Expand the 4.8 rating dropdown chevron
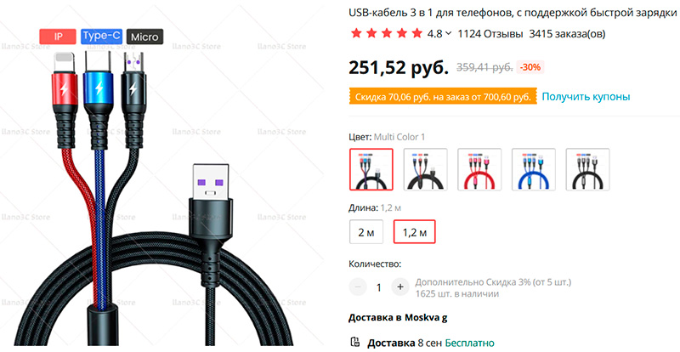This screenshot has width=680, height=352. coord(449,33)
